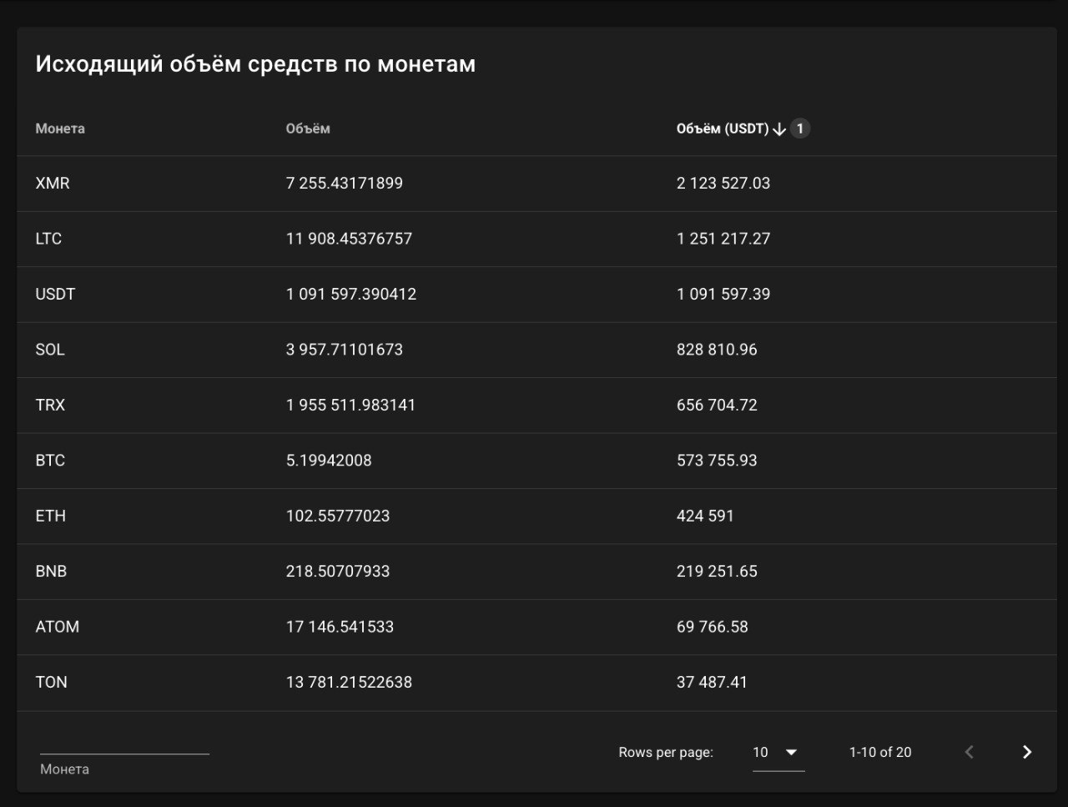Sort table by Объём column header
Image resolution: width=1068 pixels, height=807 pixels.
[308, 129]
